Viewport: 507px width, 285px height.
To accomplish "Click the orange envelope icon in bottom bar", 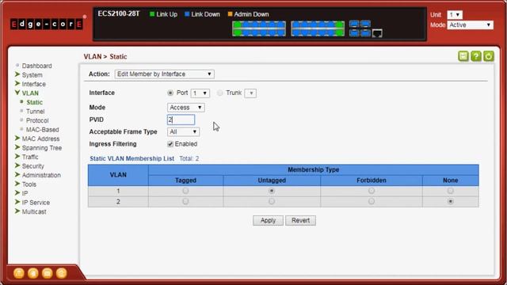I will coord(48,273).
